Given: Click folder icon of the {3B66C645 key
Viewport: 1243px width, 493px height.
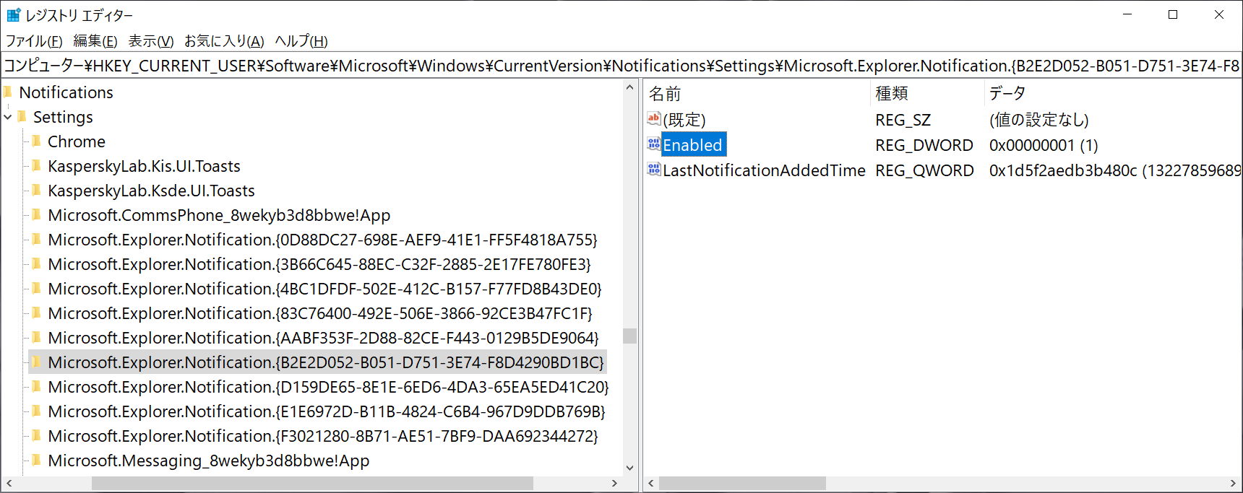Looking at the screenshot, I should 36,263.
